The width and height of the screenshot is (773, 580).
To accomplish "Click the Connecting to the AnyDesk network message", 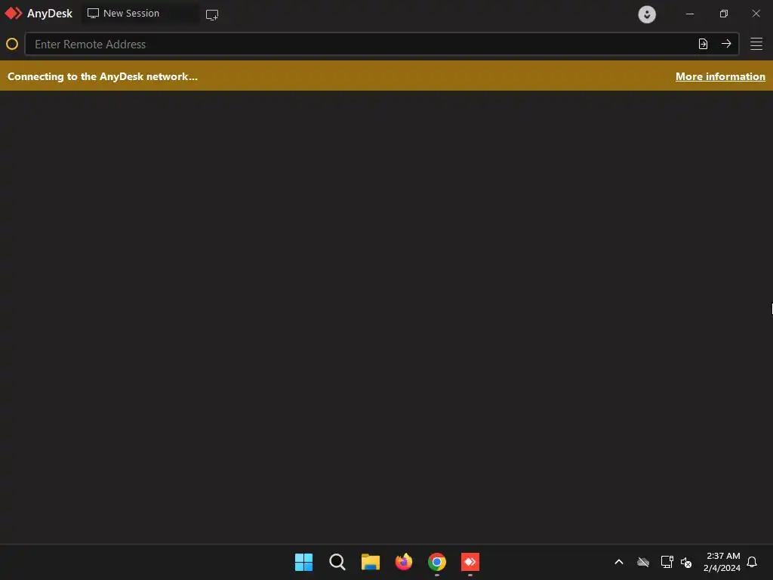I will pyautogui.click(x=103, y=76).
